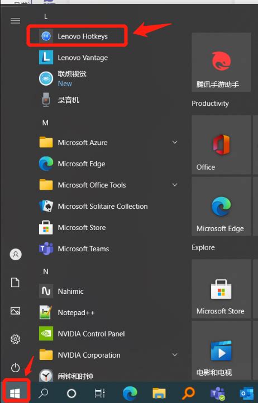
Task: Open Microsoft Edge from the taskbar
Action: coord(130,393)
